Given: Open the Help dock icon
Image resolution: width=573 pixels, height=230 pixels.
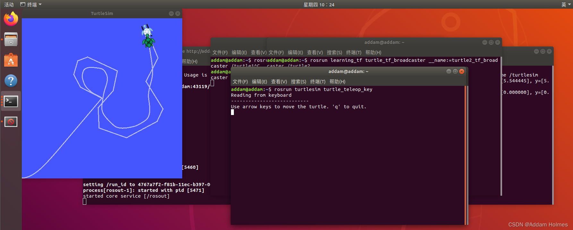Looking at the screenshot, I should [x=11, y=81].
